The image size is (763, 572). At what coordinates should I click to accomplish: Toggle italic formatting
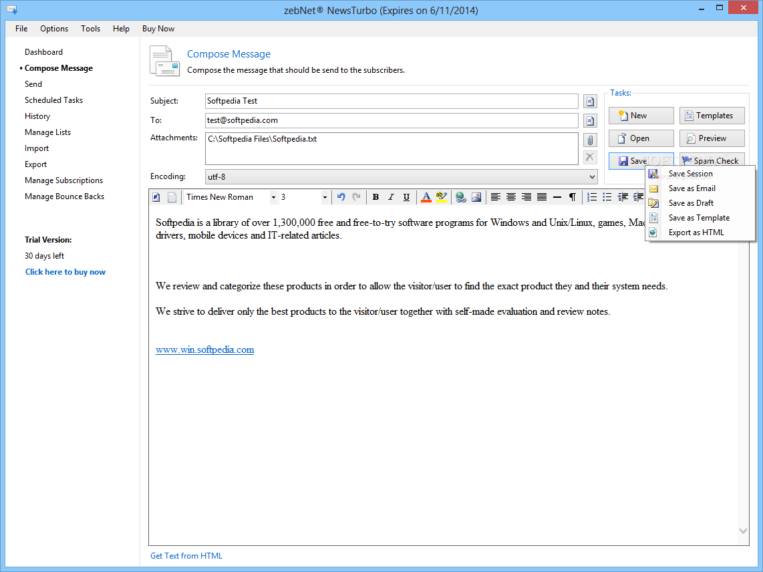pos(391,197)
